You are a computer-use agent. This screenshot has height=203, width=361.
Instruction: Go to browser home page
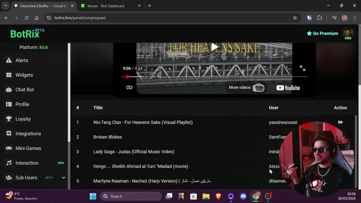tap(37, 18)
